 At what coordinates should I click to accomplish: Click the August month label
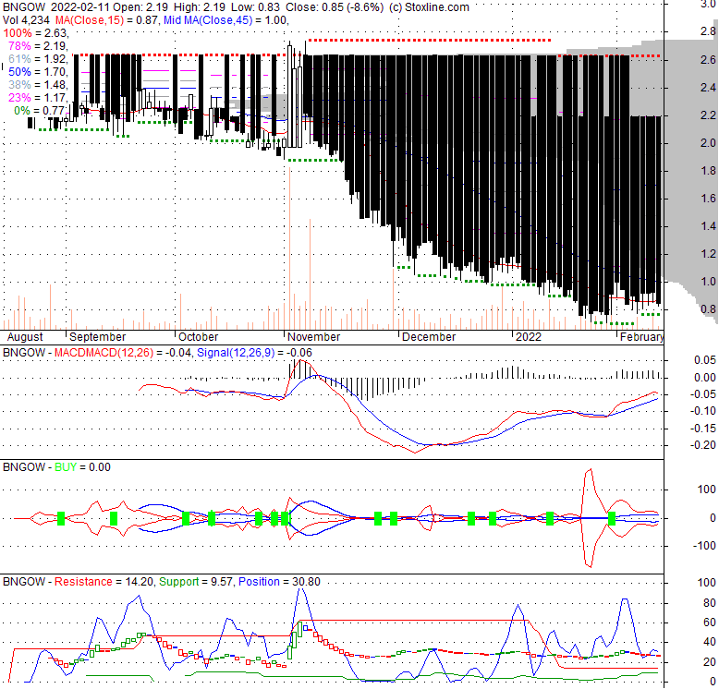25,337
